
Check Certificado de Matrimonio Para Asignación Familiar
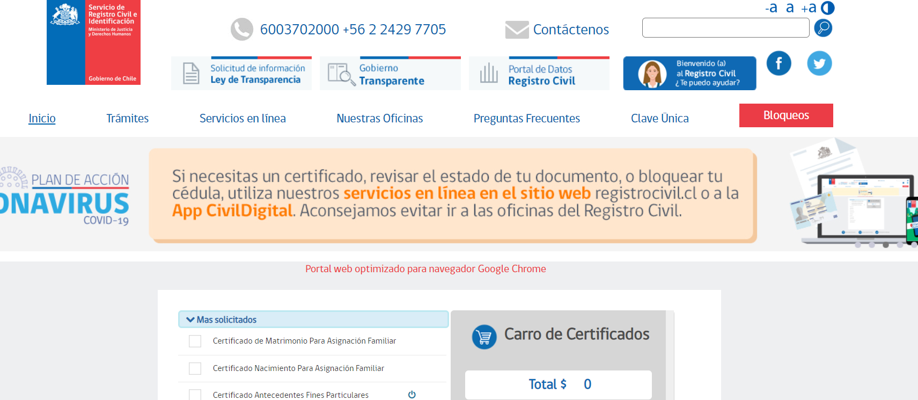coord(195,341)
